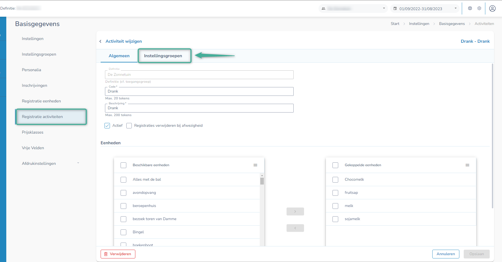Click the globe language icon in header
The image size is (502, 262).
[x=470, y=8]
